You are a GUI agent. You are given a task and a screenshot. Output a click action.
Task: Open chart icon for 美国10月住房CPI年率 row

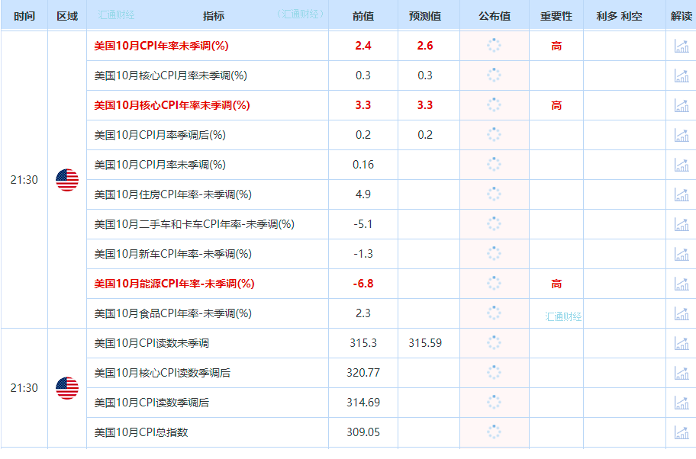click(x=680, y=194)
